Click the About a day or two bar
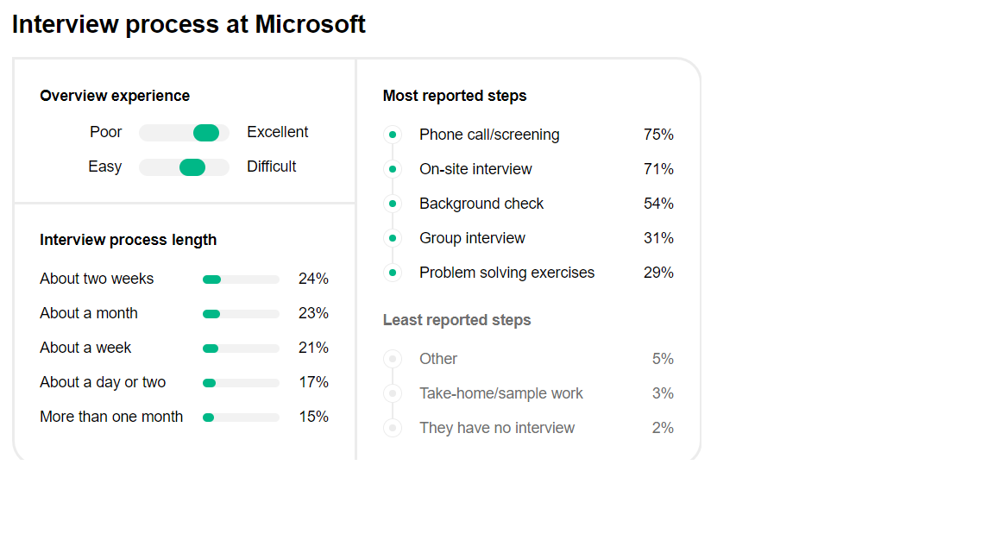This screenshot has width=994, height=559. [241, 383]
